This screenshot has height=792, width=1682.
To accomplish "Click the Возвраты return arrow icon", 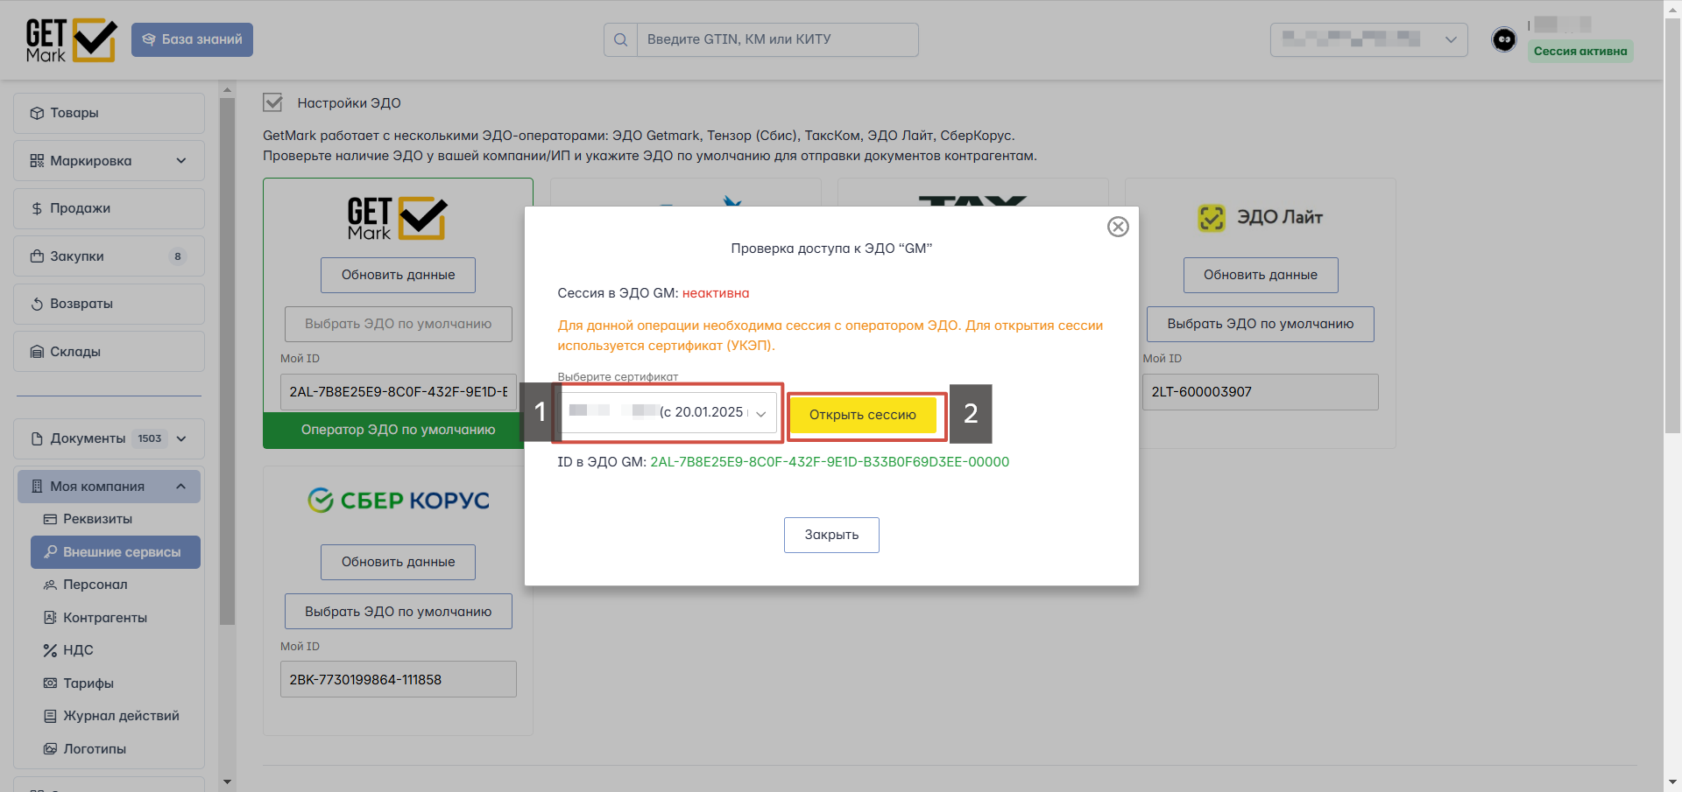I will point(37,304).
